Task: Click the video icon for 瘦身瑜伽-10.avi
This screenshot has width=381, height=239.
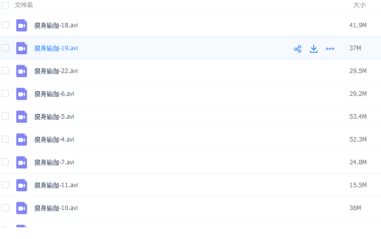Action: 21,208
